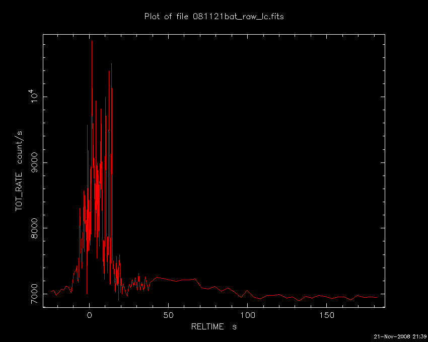This screenshot has height=342, width=428.
Task: Click the 8000 y-axis tick label
Action: [35, 228]
